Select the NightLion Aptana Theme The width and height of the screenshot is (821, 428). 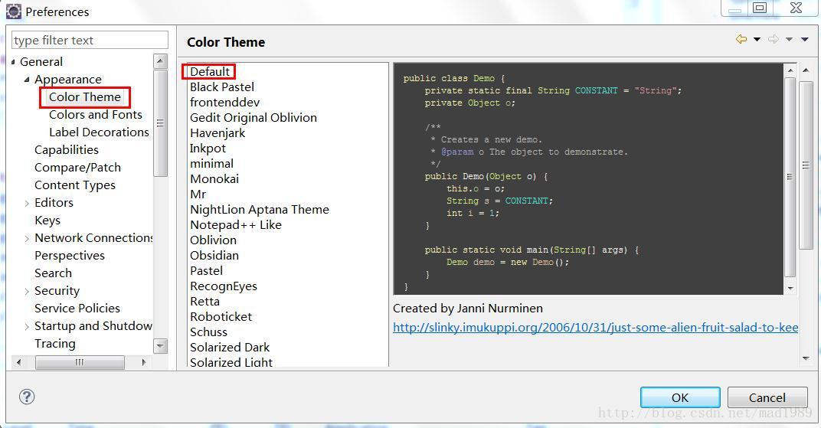(x=260, y=209)
